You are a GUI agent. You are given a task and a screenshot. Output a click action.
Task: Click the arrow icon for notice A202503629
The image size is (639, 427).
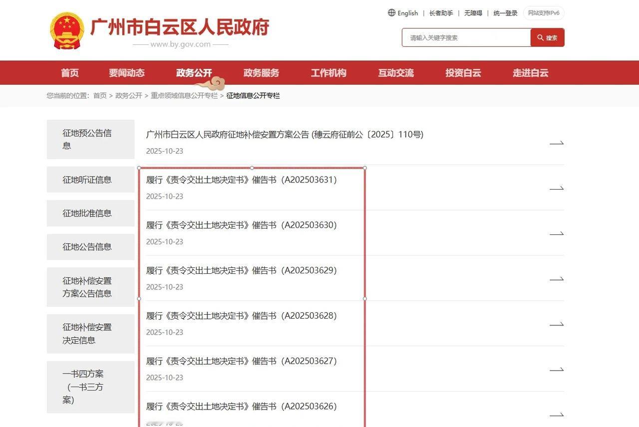click(556, 278)
